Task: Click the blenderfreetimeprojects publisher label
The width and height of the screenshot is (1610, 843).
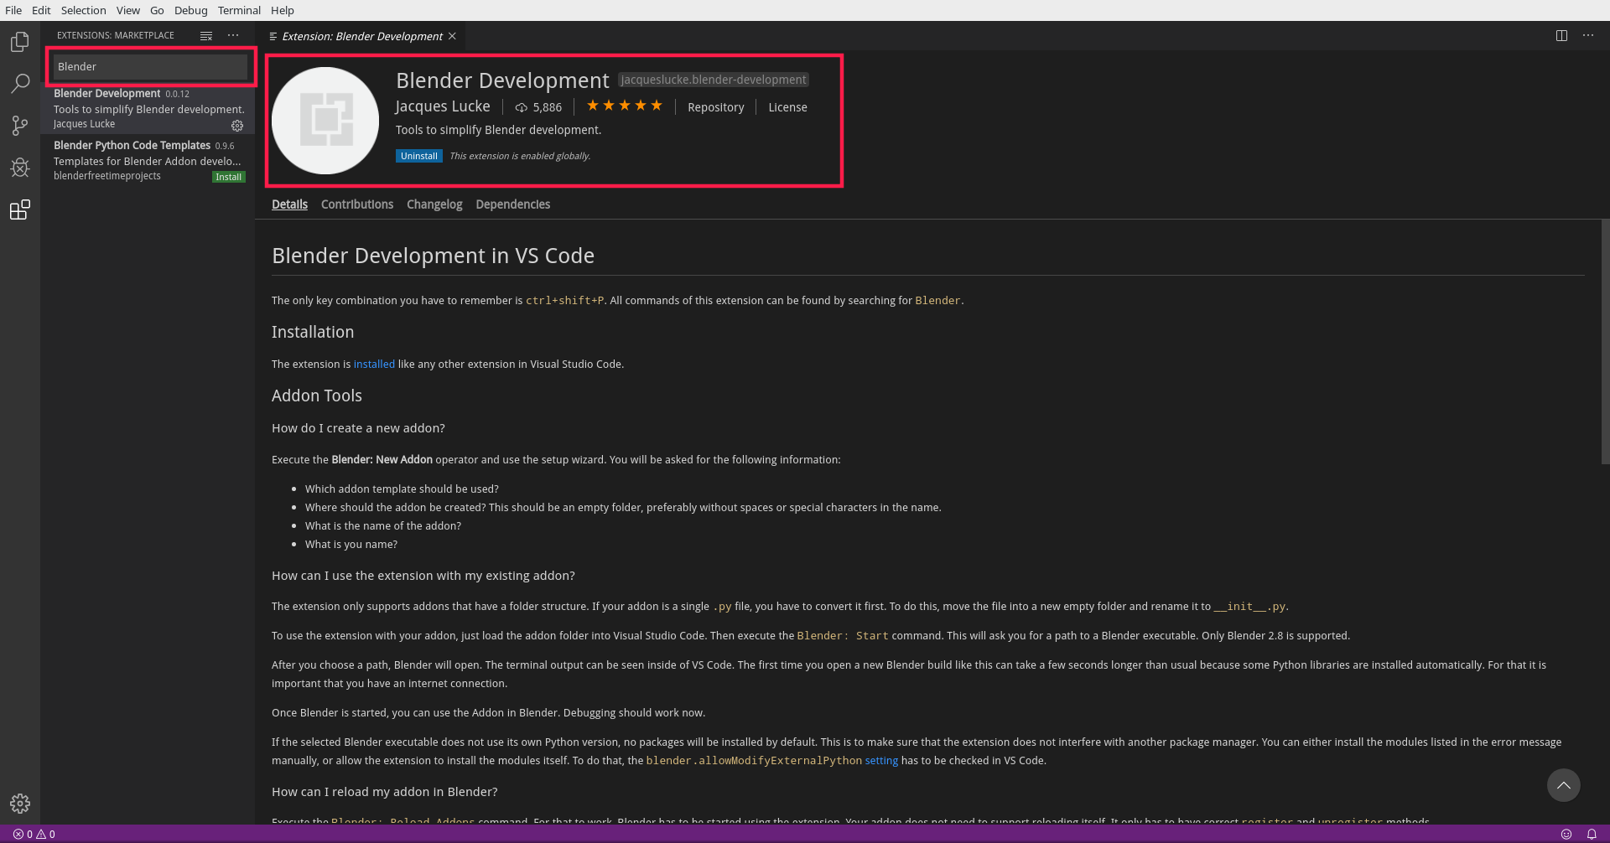Action: 107,176
